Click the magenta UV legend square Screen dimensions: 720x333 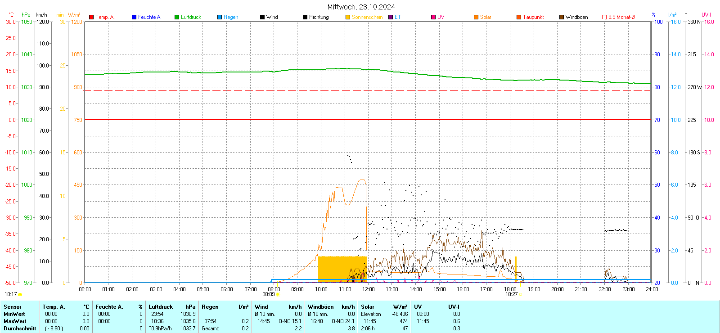433,17
